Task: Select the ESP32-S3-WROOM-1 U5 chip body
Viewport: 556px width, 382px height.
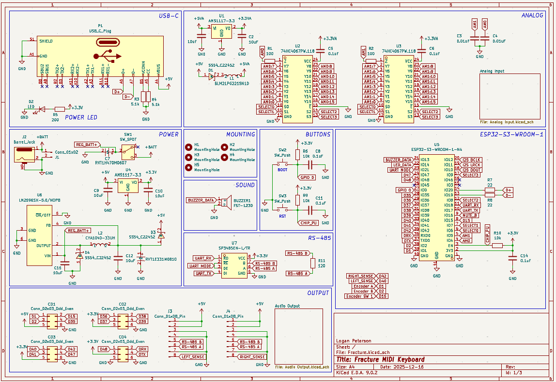Action: [436, 206]
